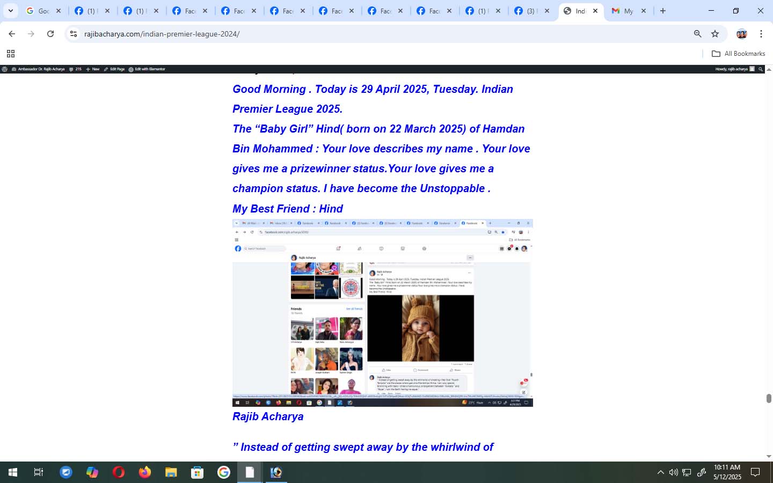Open Windows notification center
Viewport: 773px width, 483px height.
[x=755, y=472]
